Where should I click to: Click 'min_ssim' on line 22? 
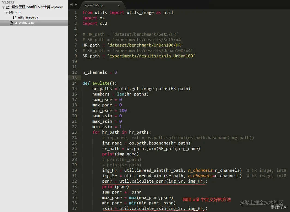[102, 127]
